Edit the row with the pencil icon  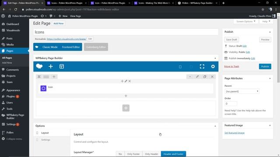(x=197, y=77)
